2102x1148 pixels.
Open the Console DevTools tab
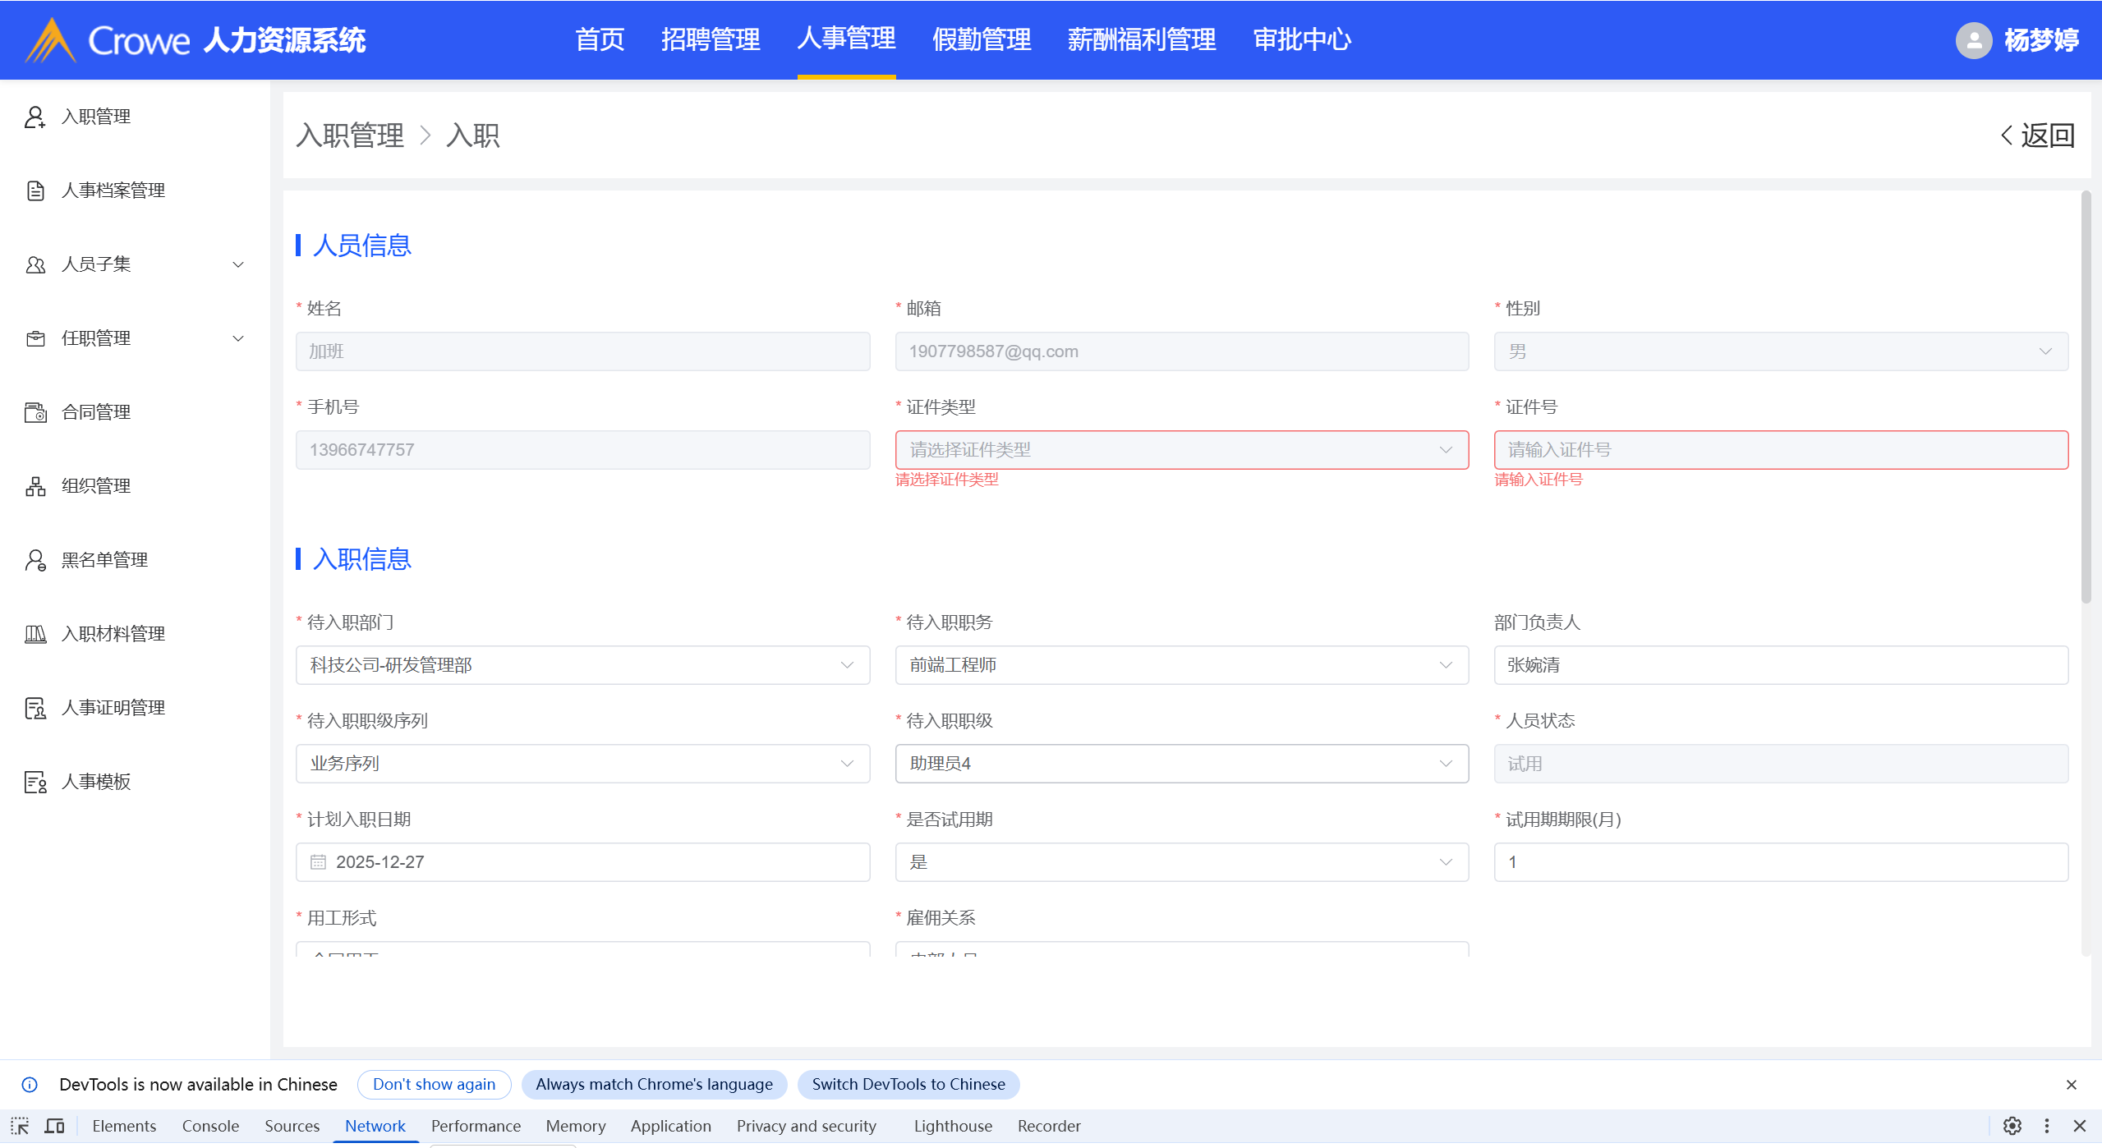210,1126
